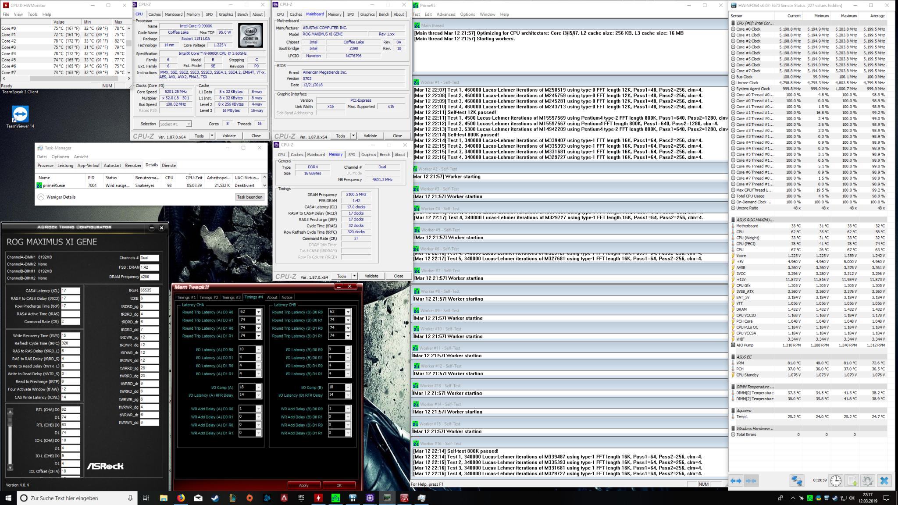
Task: Click the tREFI value field in ASRock Configurator
Action: pyautogui.click(x=149, y=290)
